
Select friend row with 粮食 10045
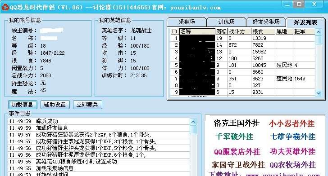[x=243, y=65]
